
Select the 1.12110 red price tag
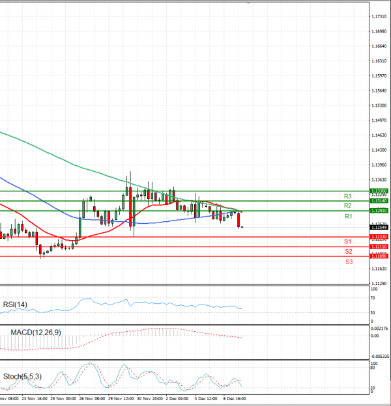click(379, 247)
